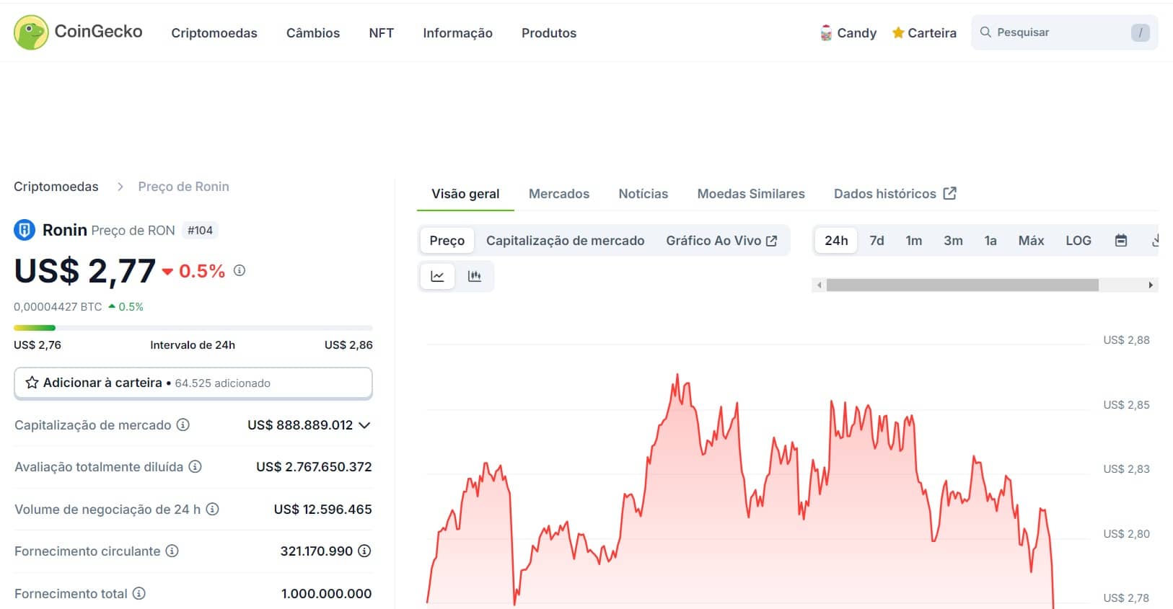Image resolution: width=1173 pixels, height=609 pixels.
Task: Switch to line chart view
Action: pos(437,276)
